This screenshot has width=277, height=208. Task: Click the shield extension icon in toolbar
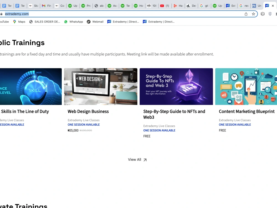pyautogui.click(x=270, y=14)
